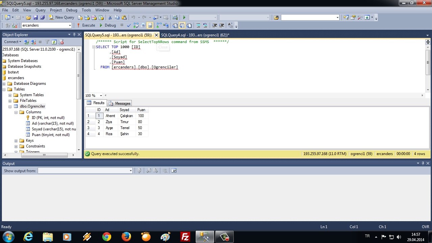The width and height of the screenshot is (432, 243).
Task: Click Filter icon in Object Explorer
Action: pos(47,42)
